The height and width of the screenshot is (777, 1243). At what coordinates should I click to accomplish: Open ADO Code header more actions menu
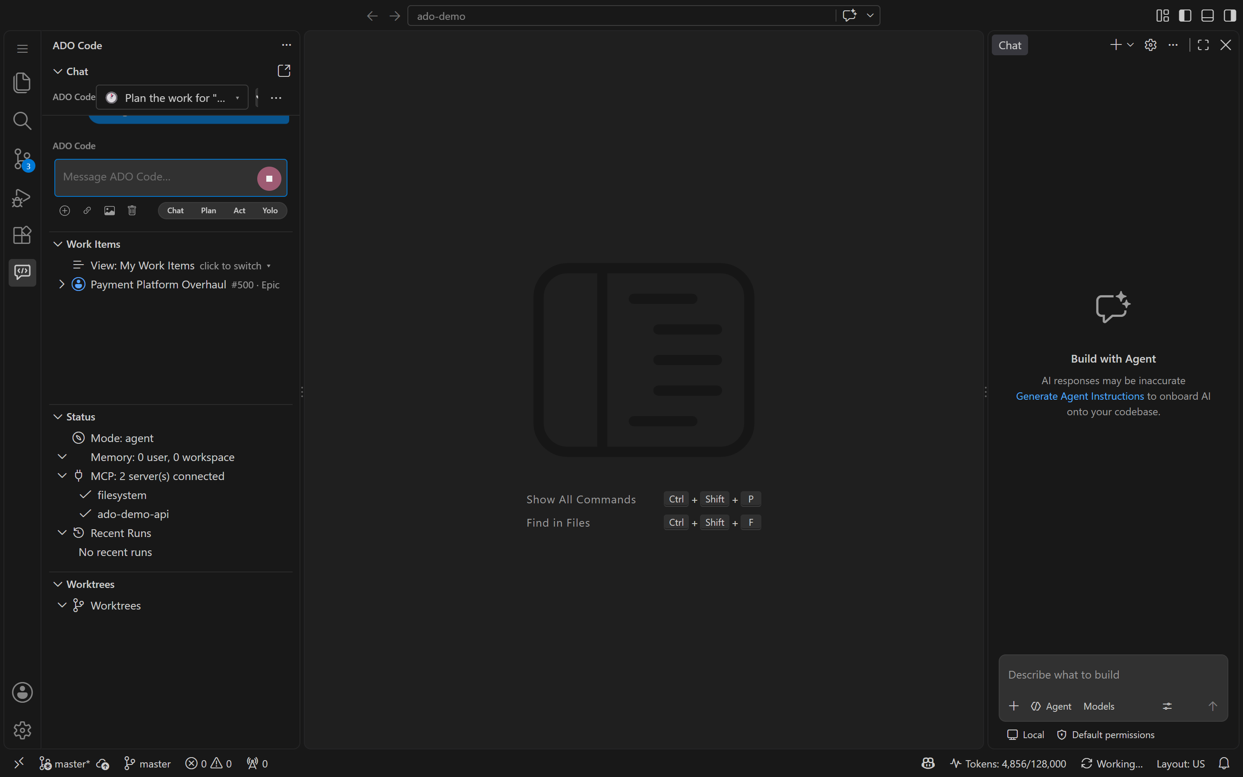click(287, 45)
